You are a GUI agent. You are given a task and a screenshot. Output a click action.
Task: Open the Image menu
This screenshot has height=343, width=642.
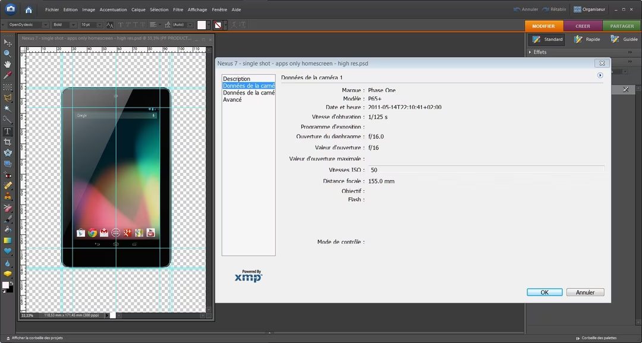[x=89, y=10]
